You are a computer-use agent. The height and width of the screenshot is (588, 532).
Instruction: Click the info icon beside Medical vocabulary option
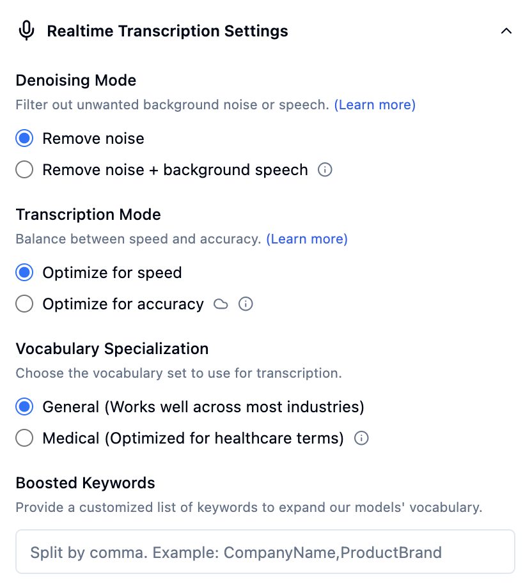pyautogui.click(x=361, y=438)
